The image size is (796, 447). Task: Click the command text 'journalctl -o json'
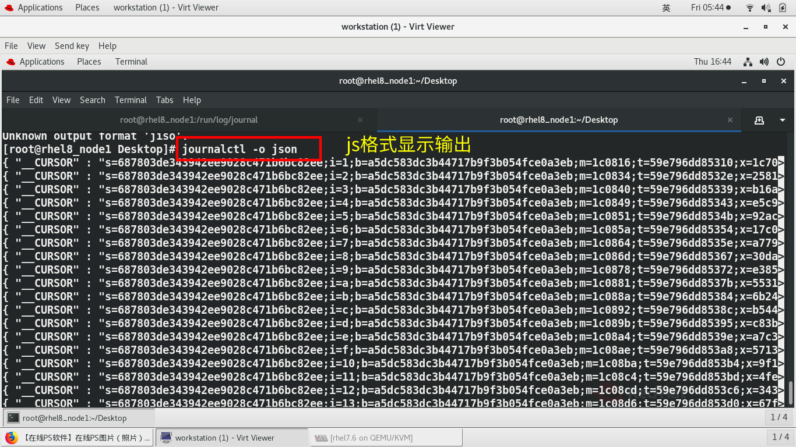240,150
